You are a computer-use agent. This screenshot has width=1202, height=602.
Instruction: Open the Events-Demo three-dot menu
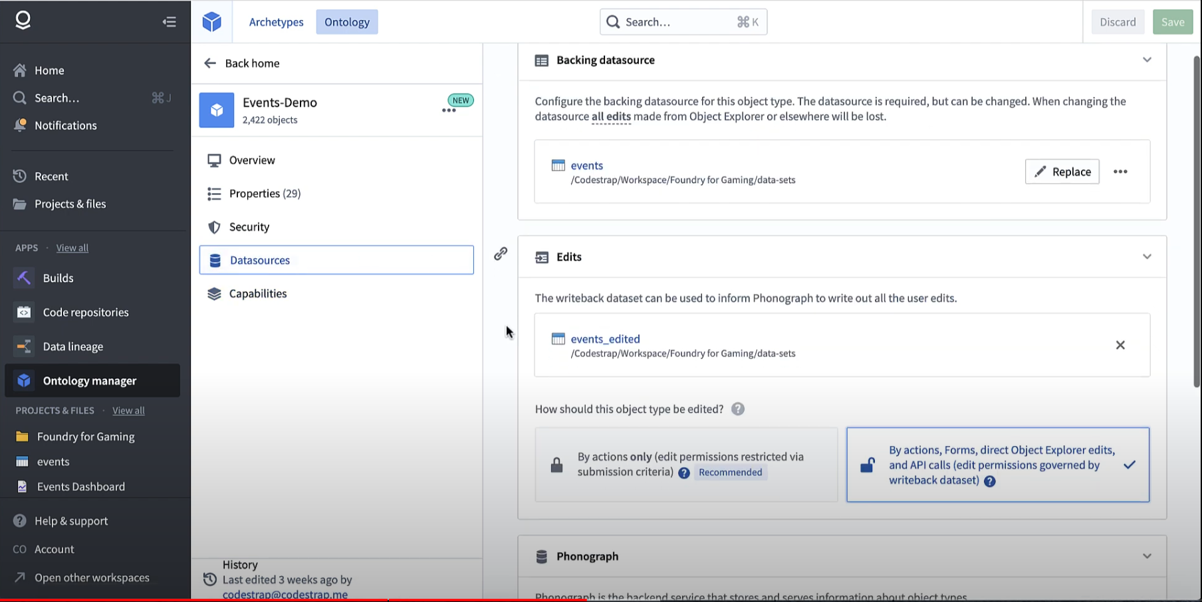(x=449, y=111)
